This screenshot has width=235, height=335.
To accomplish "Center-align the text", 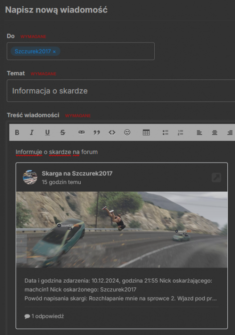I will click(x=214, y=133).
